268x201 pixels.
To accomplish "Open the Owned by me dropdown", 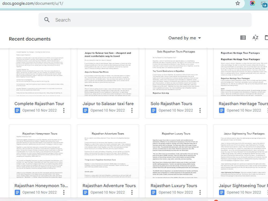I will point(185,38).
